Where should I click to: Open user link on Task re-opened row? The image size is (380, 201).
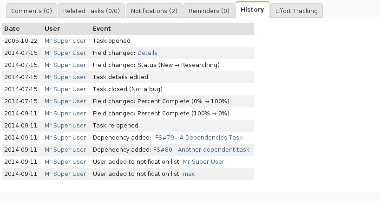(65, 126)
